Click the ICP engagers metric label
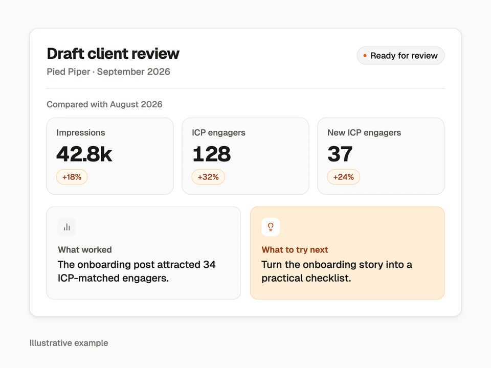This screenshot has width=491, height=368. 218,133
